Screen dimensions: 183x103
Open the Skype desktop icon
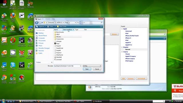click(x=13, y=66)
